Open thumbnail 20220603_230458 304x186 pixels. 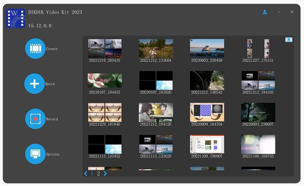(x=207, y=48)
